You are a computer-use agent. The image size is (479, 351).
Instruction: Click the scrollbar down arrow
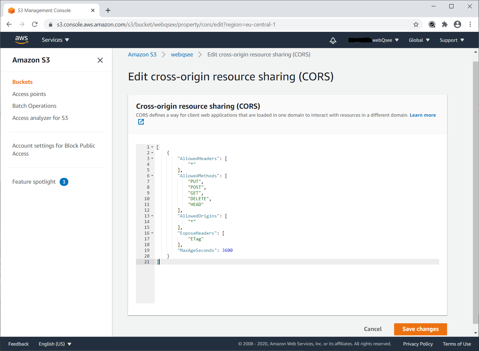(475, 333)
